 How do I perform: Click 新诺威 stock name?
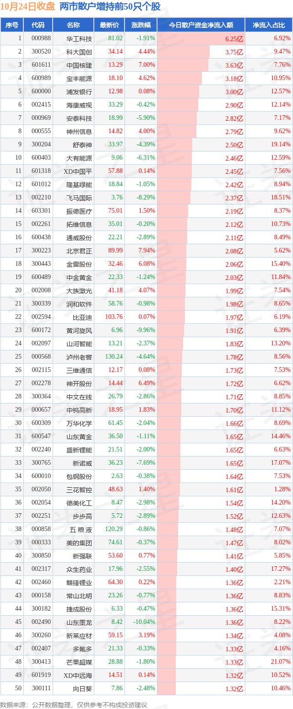pyautogui.click(x=82, y=463)
